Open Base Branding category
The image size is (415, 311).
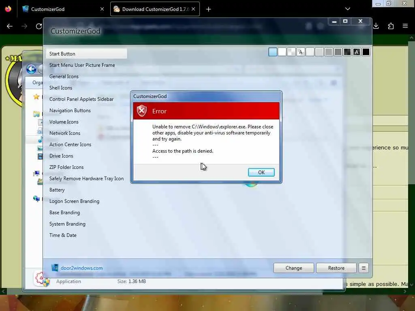pyautogui.click(x=64, y=213)
